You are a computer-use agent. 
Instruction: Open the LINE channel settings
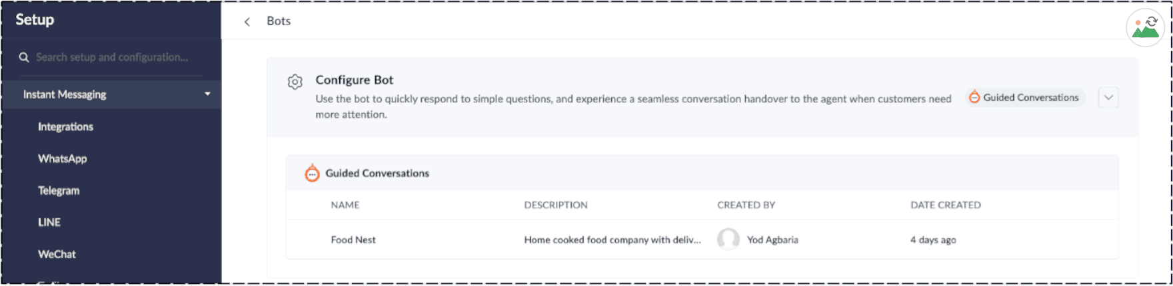tap(49, 222)
